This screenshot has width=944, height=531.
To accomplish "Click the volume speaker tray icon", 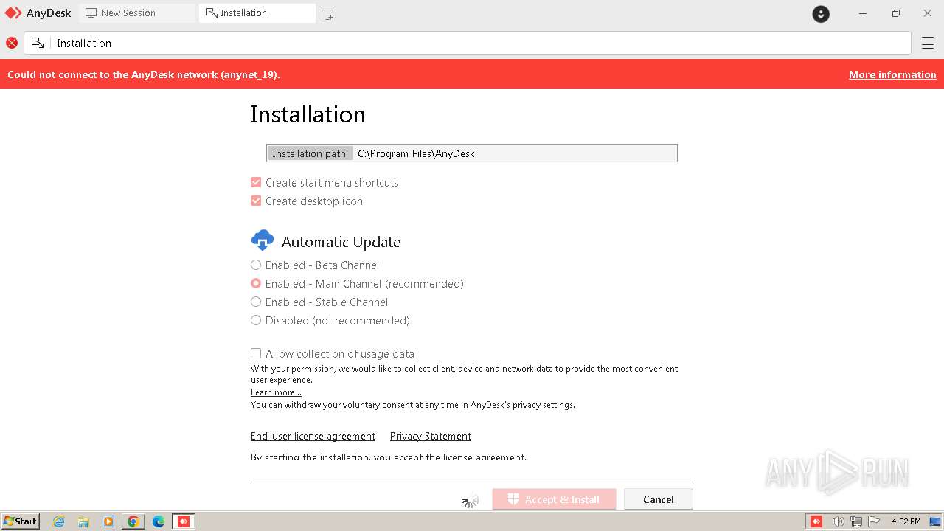I will pos(838,521).
